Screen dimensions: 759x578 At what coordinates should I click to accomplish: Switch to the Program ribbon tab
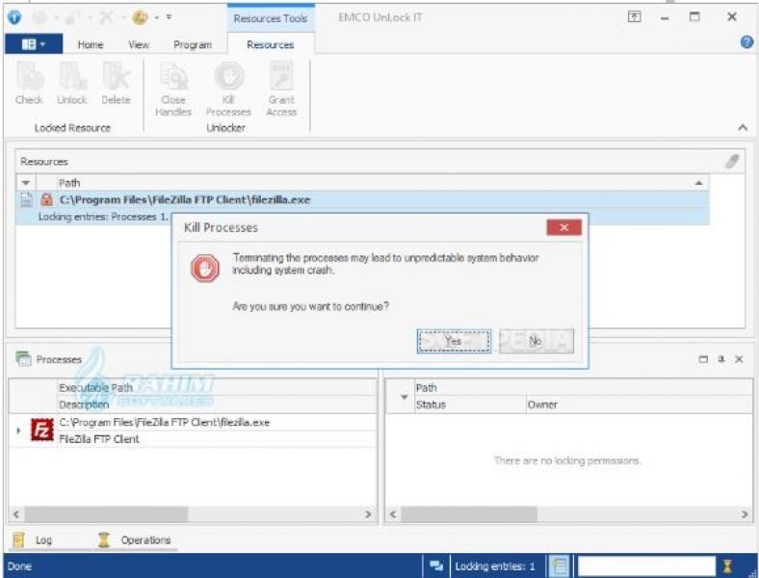tap(193, 45)
